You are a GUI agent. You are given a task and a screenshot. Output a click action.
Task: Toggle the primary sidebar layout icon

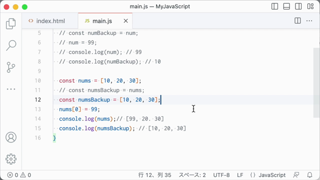click(274, 6)
